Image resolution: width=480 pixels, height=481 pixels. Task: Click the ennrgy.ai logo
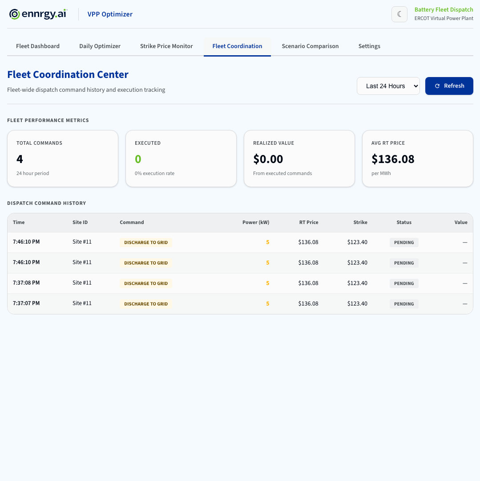(x=38, y=14)
